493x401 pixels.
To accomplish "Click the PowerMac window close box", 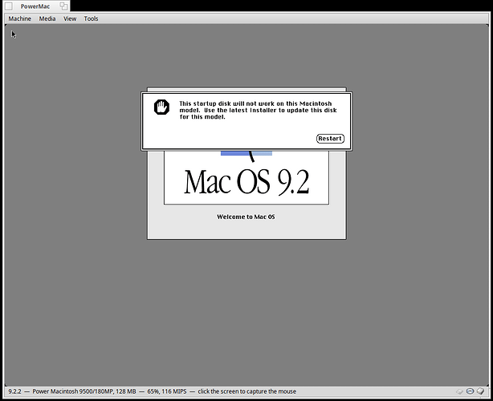I will pyautogui.click(x=9, y=6).
